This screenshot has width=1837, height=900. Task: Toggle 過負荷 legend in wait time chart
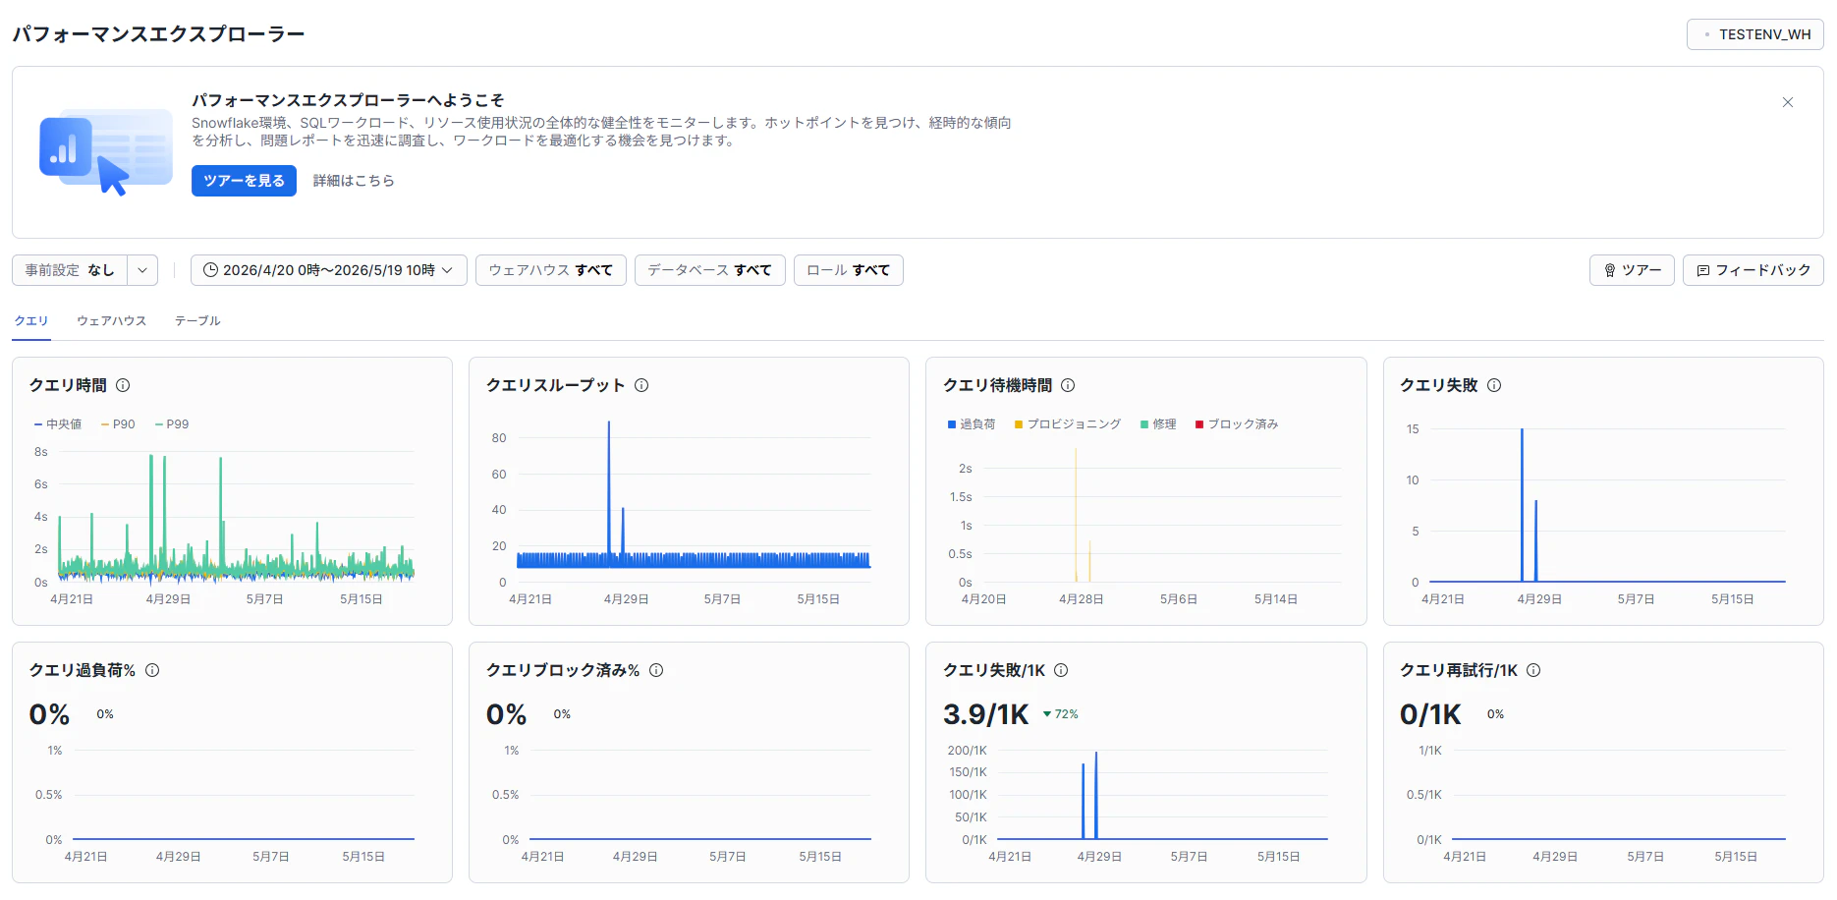(x=972, y=424)
